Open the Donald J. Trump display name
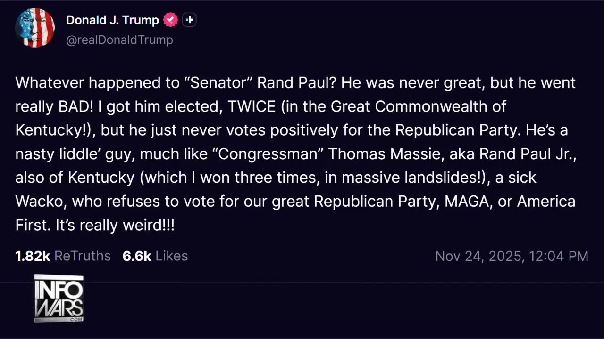Image resolution: width=604 pixels, height=339 pixels. (112, 20)
